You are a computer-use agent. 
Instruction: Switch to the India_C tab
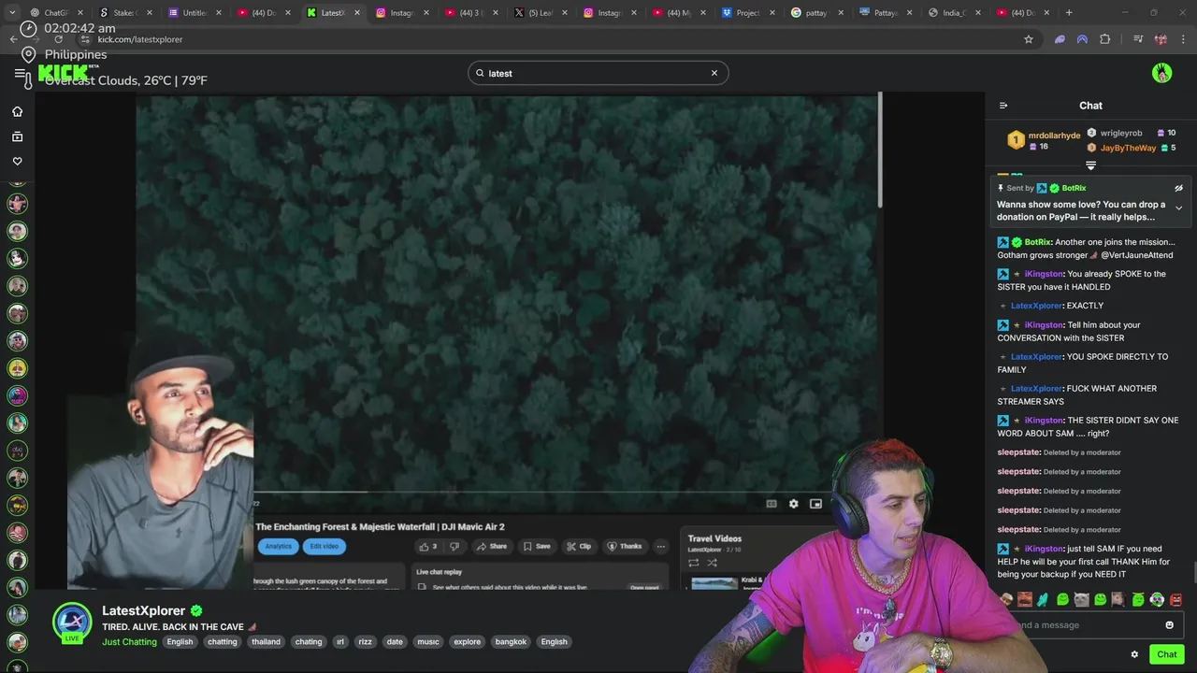point(955,13)
